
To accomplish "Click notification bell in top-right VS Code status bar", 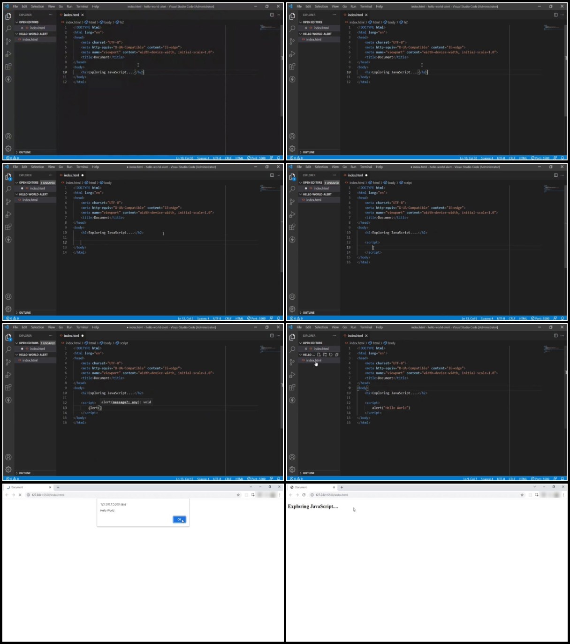I will [562, 158].
